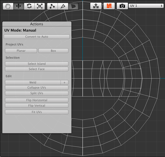Toggle texture preview brick icon
Viewport: 165px width, 157px height.
(x=109, y=6)
